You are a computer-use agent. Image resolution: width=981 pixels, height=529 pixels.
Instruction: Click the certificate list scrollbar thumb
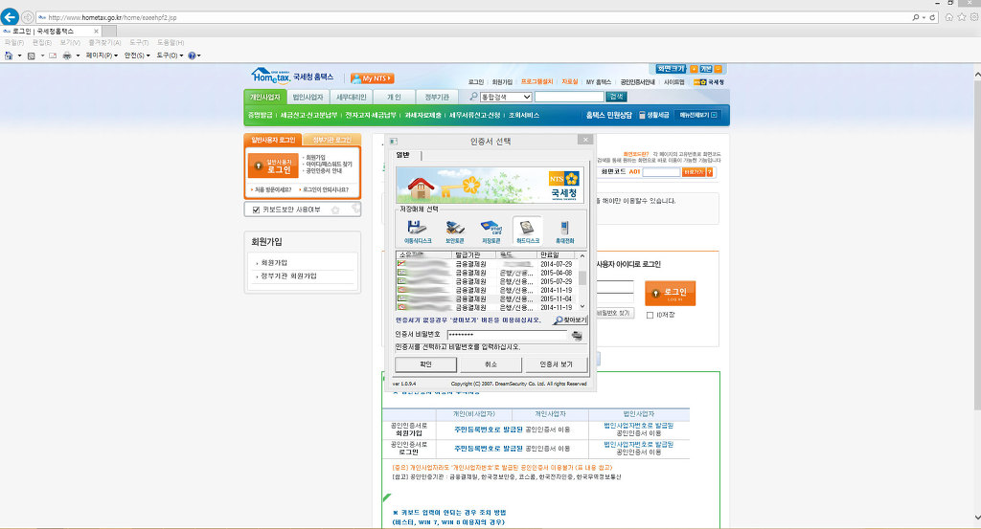[582, 277]
